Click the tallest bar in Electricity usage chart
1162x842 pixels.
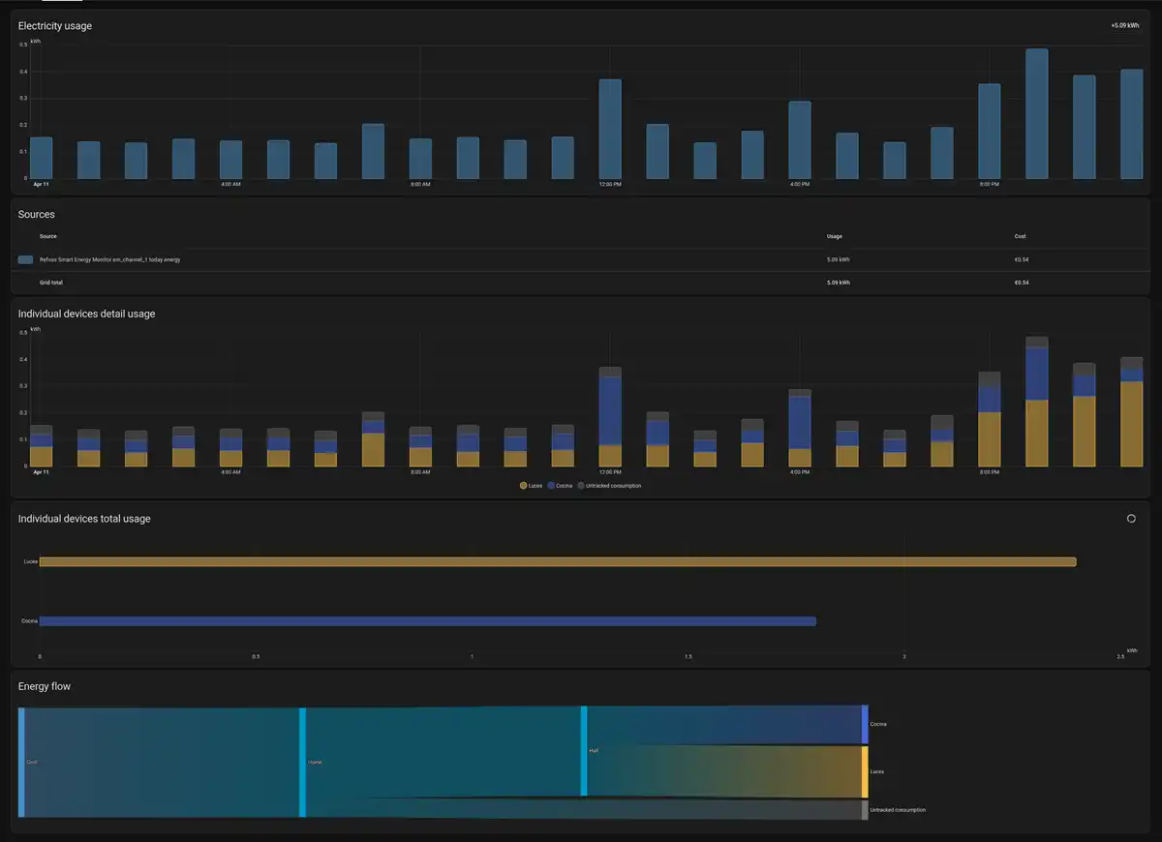(x=1036, y=114)
